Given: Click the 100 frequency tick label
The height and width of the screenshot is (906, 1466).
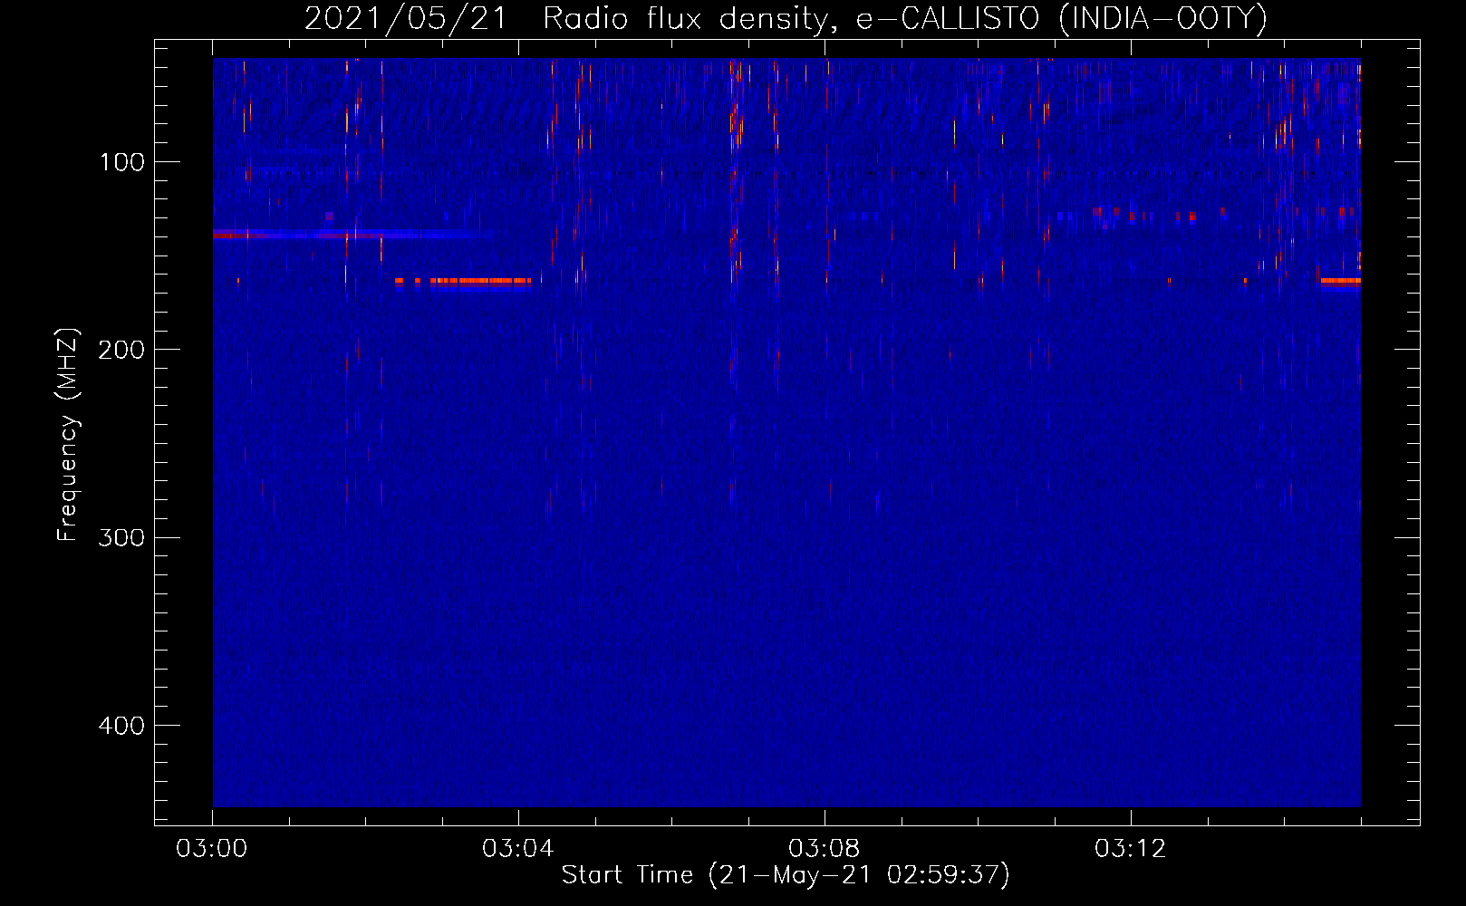Looking at the screenshot, I should coord(121,162).
